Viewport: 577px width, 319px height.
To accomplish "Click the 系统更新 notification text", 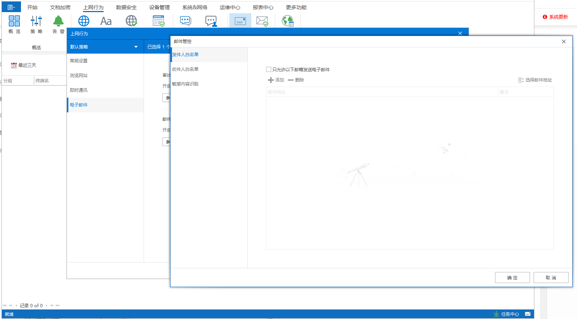I will (559, 17).
